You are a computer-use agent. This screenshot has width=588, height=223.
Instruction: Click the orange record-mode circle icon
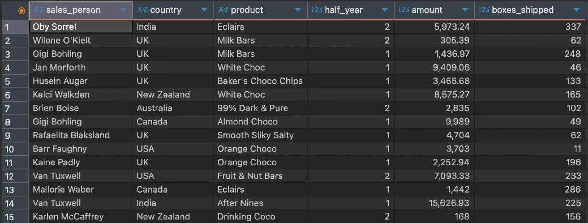(21, 10)
